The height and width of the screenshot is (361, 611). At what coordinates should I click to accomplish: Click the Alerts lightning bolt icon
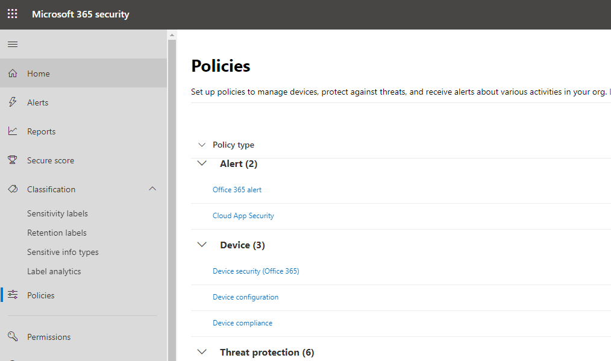pyautogui.click(x=13, y=102)
